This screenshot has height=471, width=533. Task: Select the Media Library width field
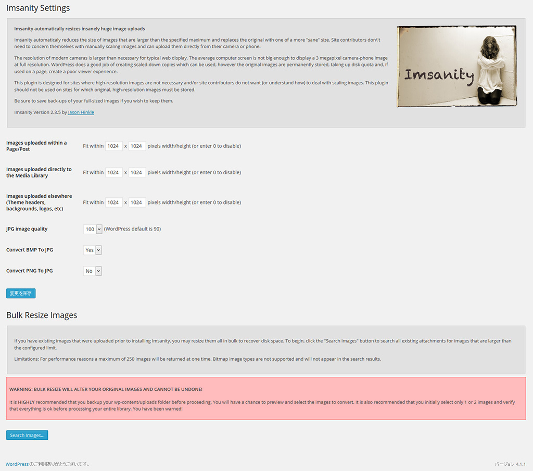point(113,172)
